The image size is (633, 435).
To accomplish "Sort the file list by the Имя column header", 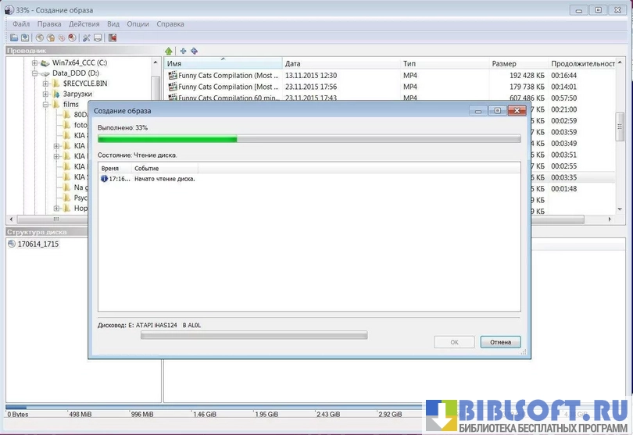I will click(x=223, y=63).
